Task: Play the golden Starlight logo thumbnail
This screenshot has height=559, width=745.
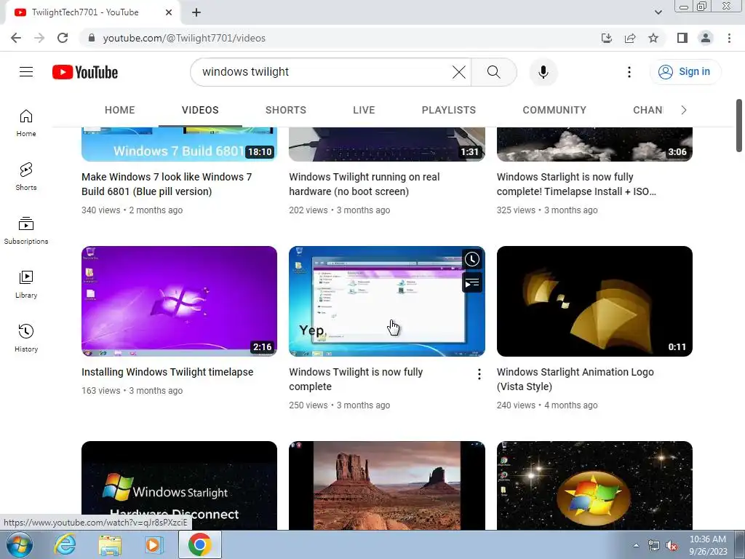Action: click(594, 301)
